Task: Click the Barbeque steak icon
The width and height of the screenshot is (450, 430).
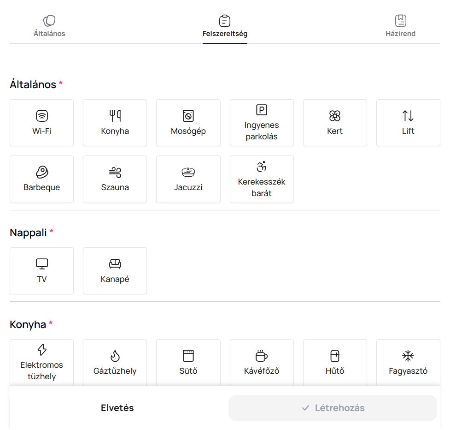Action: (41, 172)
